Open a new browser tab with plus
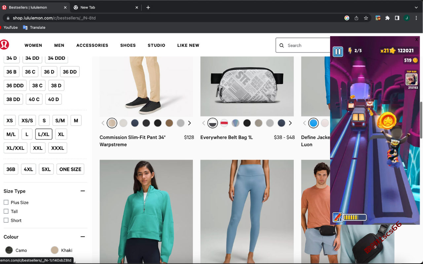The width and height of the screenshot is (423, 264). tap(148, 7)
